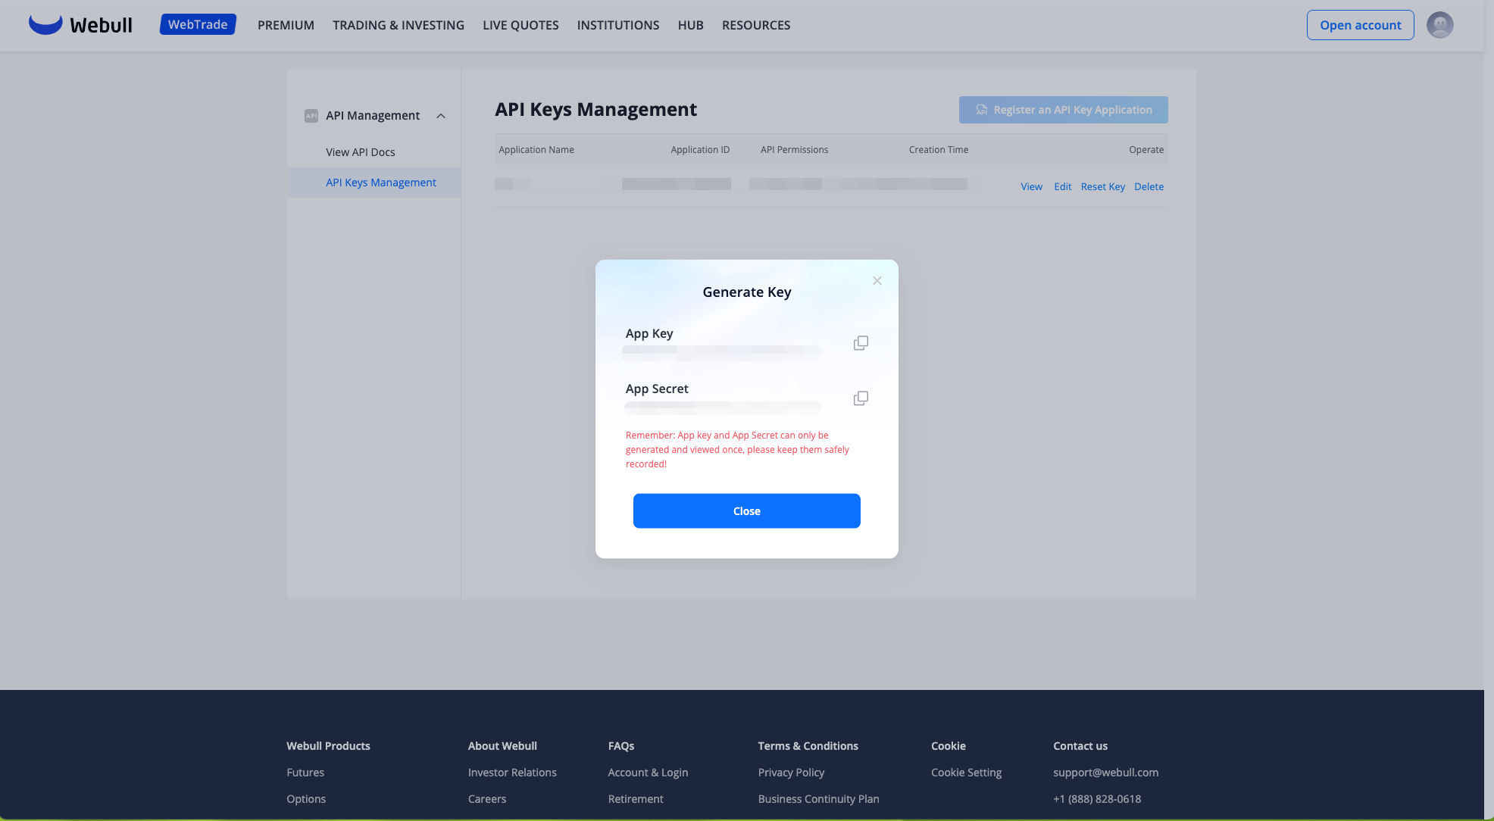Click Delete link for the application
This screenshot has width=1494, height=821.
pos(1149,187)
